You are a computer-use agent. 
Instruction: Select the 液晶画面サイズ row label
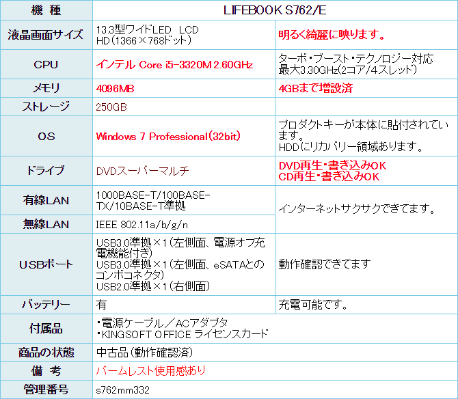[46, 35]
